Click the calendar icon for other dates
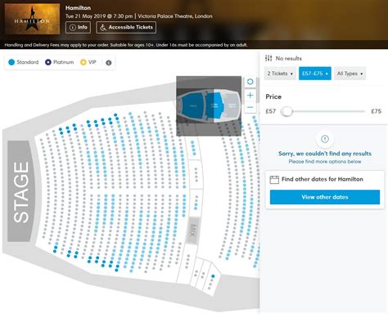This screenshot has height=314, width=388. tap(274, 179)
